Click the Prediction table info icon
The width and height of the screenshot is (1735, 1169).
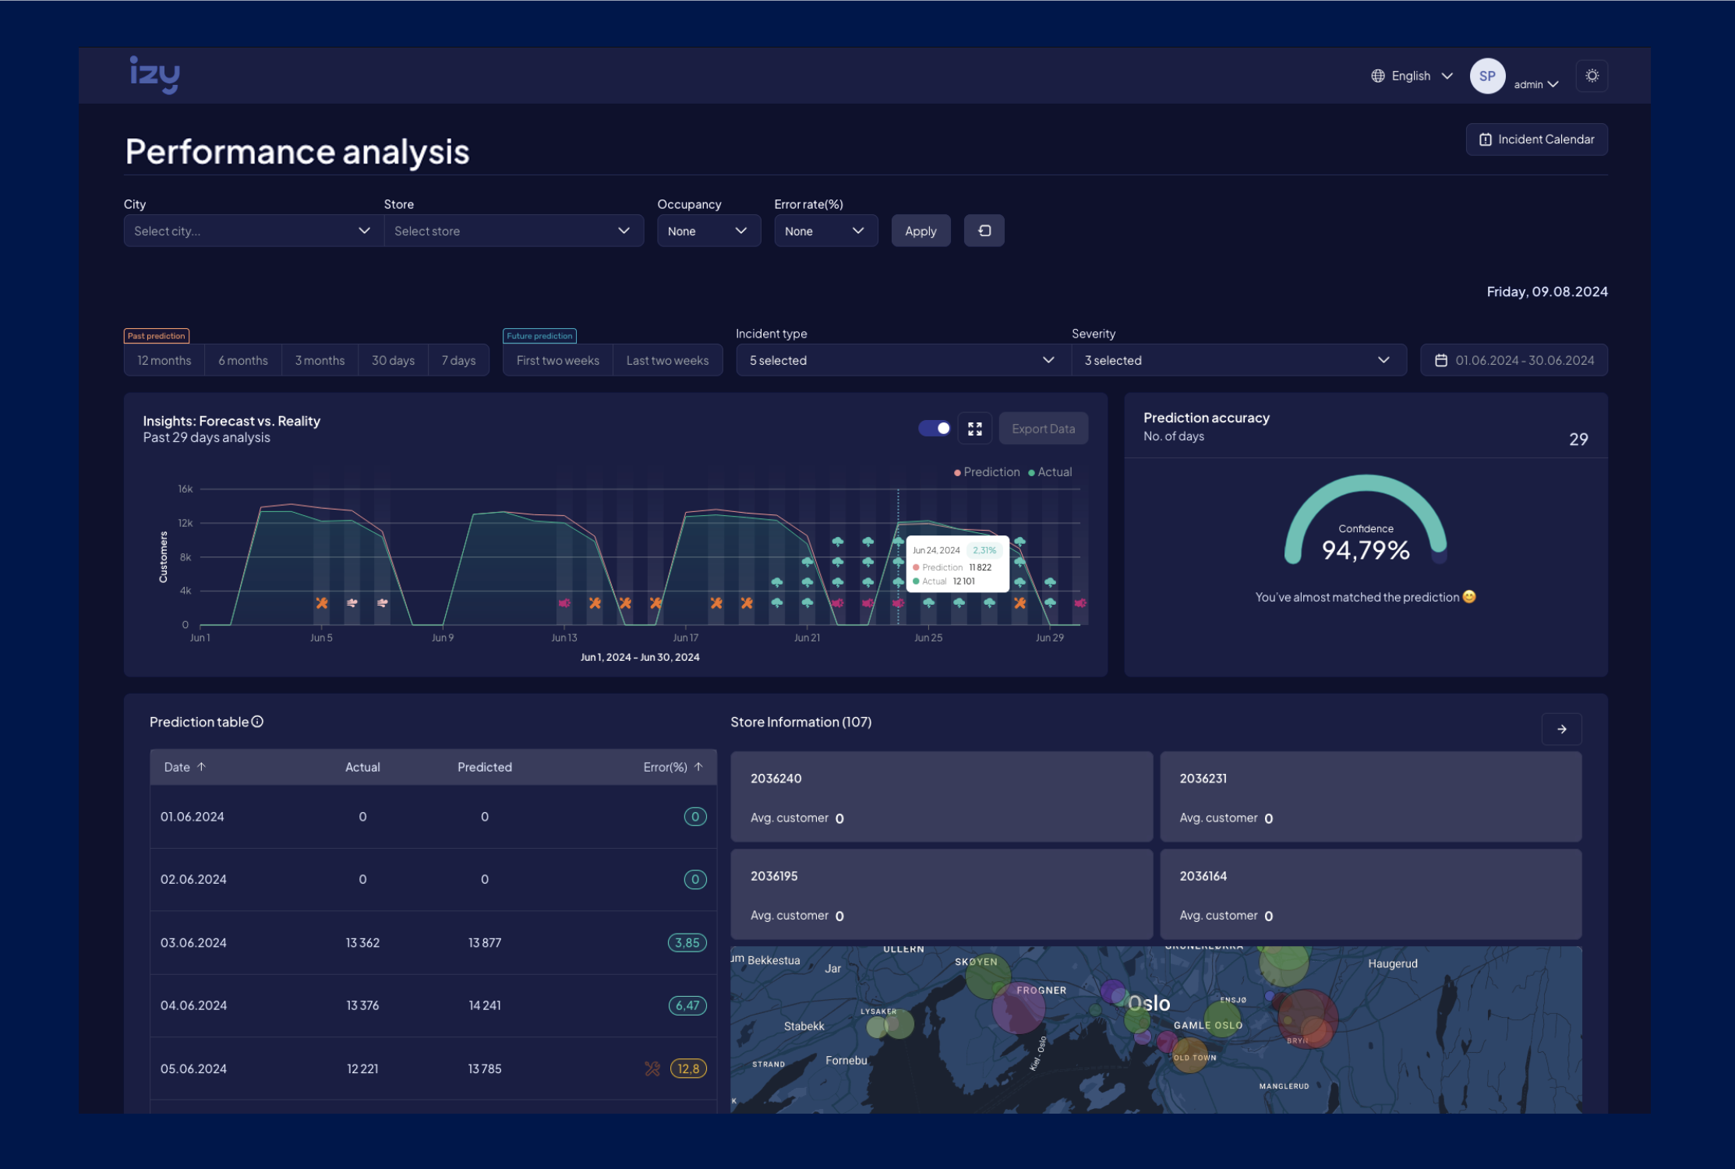point(257,722)
